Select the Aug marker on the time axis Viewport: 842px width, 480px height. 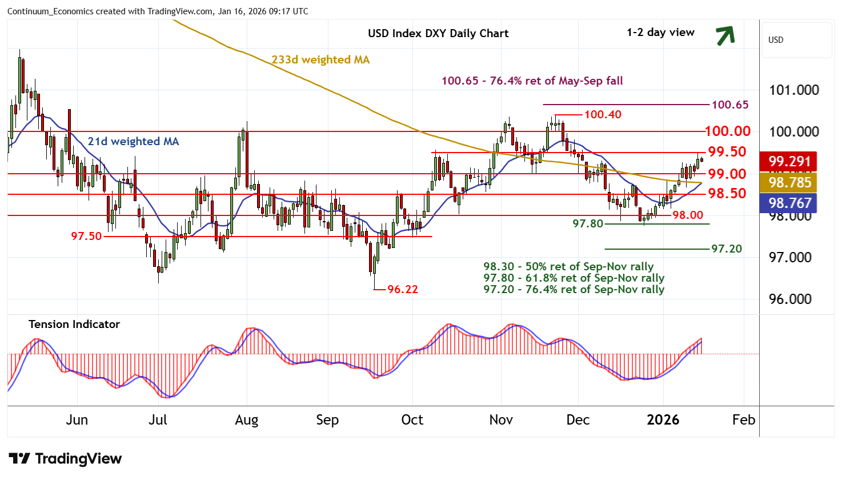pos(246,420)
